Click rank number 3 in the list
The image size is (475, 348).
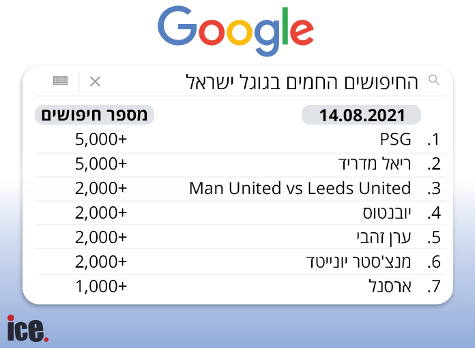tap(433, 189)
